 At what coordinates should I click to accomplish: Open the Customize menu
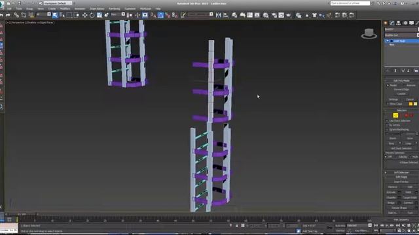[130, 8]
